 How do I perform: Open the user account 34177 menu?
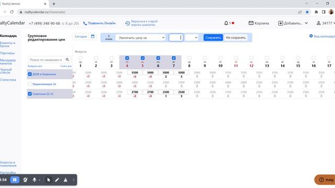(326, 23)
